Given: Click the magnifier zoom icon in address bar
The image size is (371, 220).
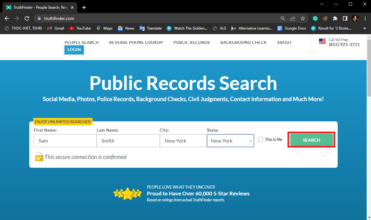Looking at the screenshot, I should coord(283,18).
